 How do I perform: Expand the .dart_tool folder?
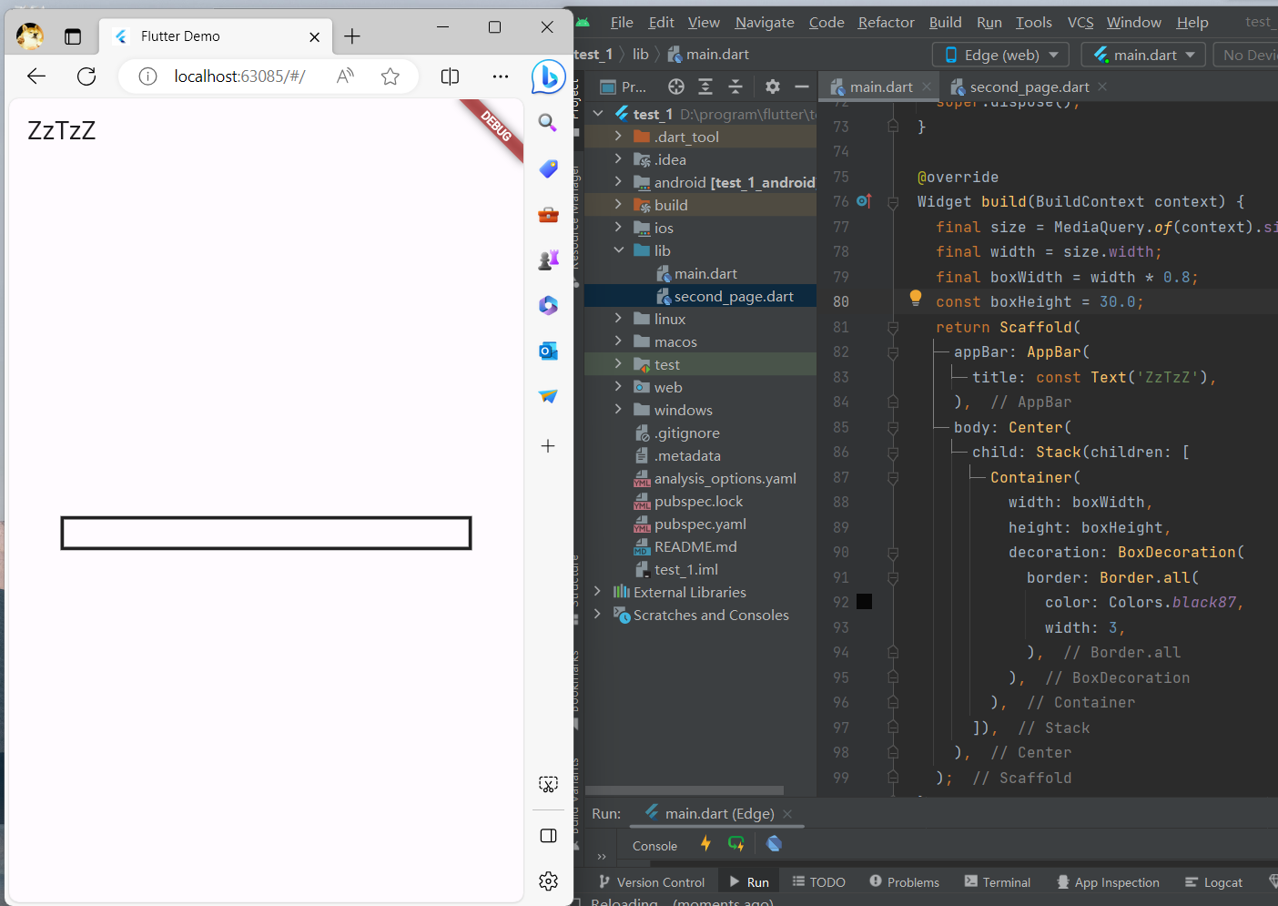point(618,137)
